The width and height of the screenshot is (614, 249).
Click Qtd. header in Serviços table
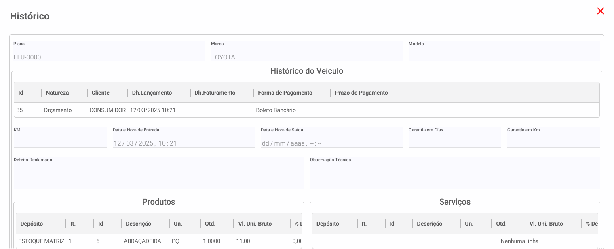coord(501,224)
